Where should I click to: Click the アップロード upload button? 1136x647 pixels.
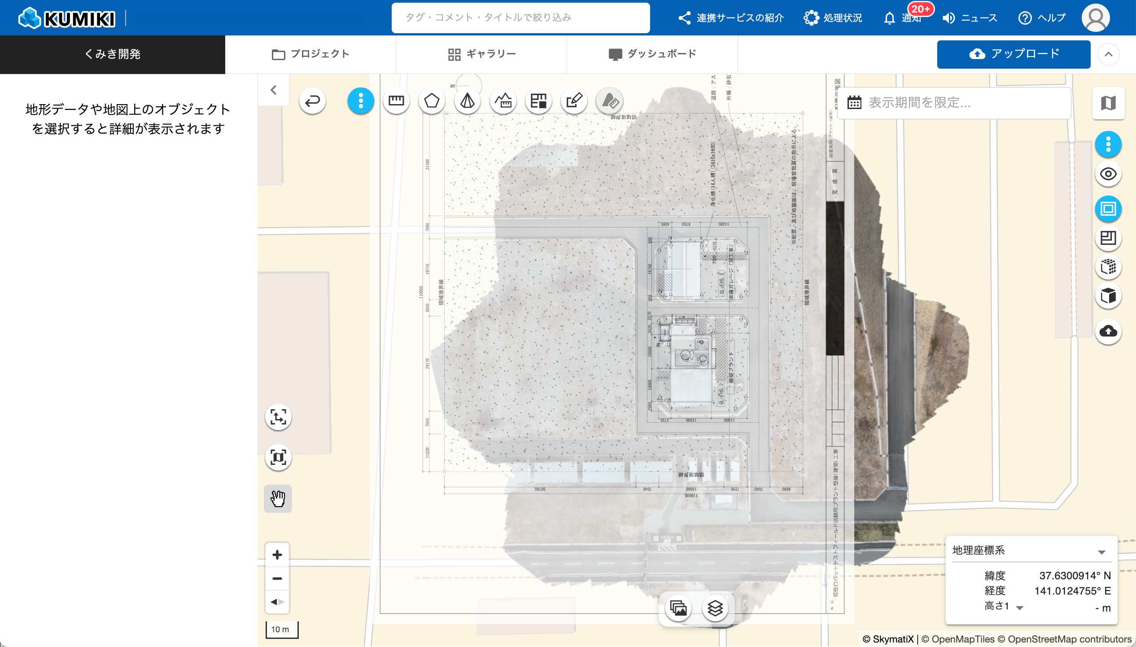coord(1014,54)
